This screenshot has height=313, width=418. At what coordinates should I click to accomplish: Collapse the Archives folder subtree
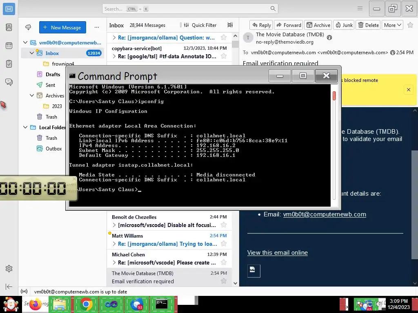coord(32,95)
